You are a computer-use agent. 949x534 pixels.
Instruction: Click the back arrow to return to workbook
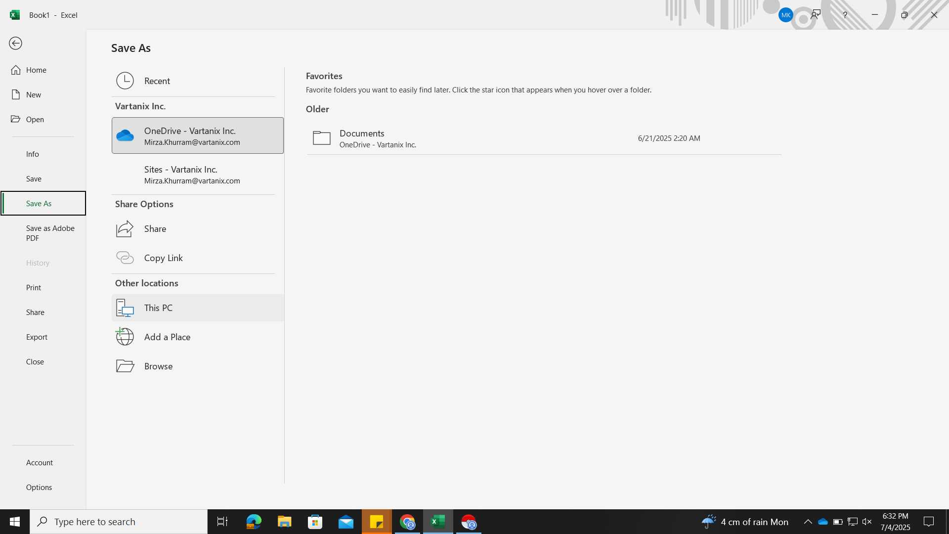(x=15, y=44)
